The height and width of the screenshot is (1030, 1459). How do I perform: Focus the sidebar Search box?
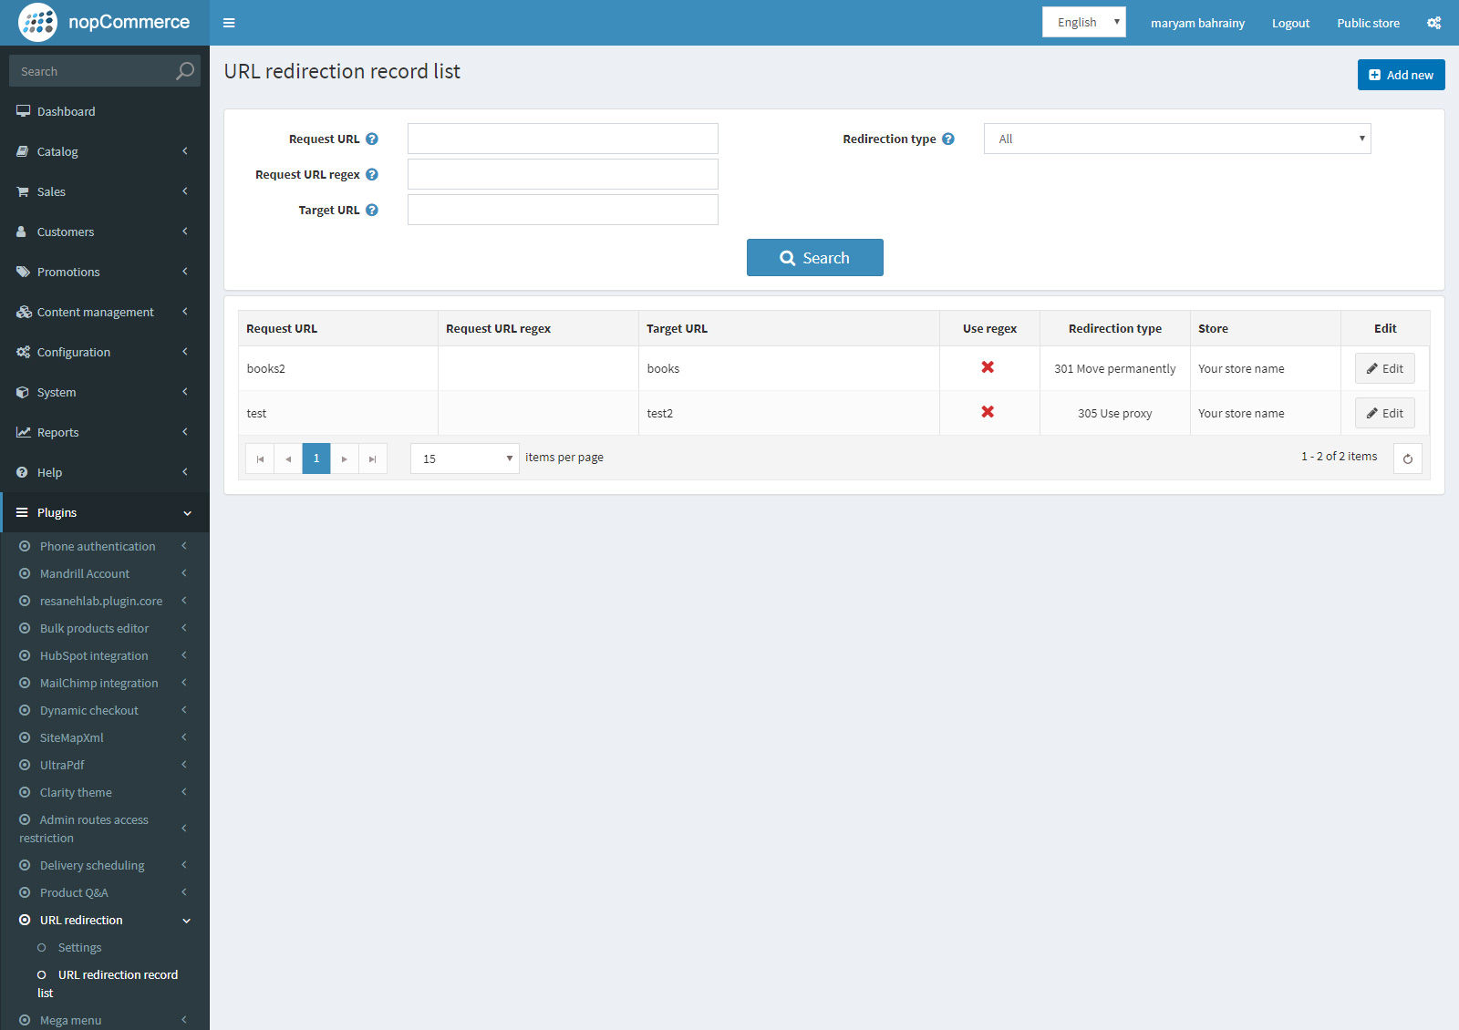(91, 71)
